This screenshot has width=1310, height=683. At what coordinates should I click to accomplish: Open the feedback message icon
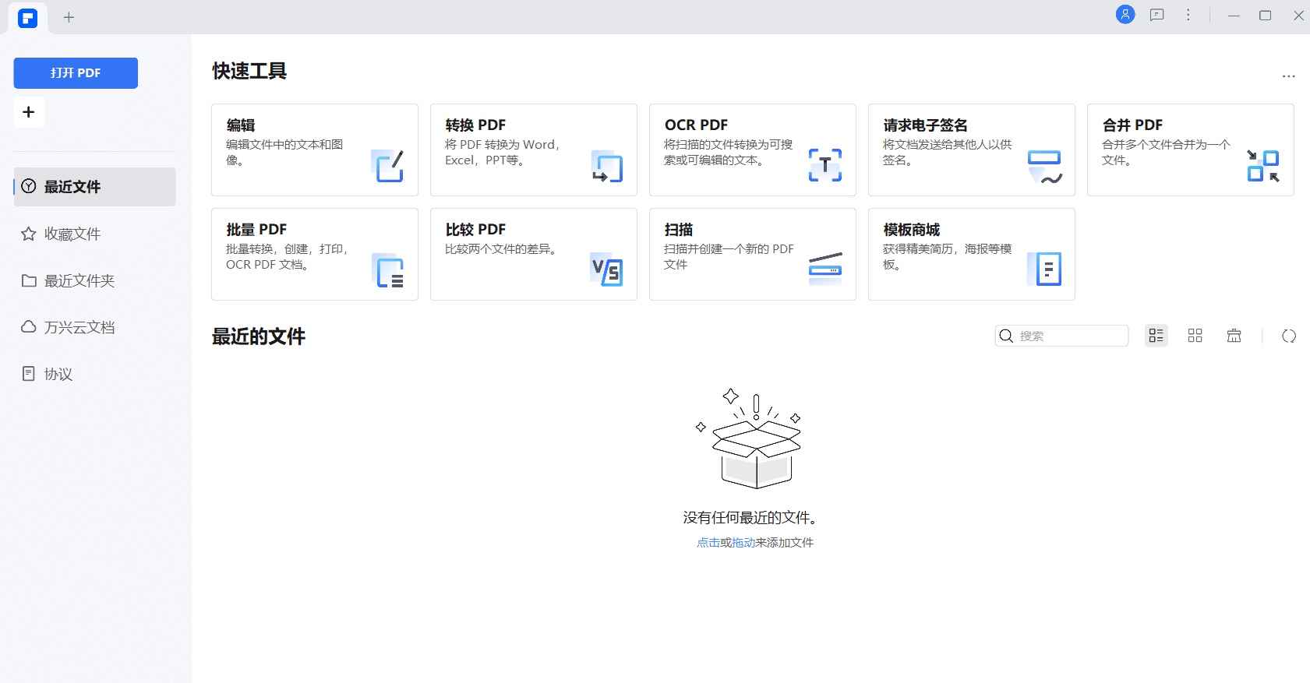pos(1156,15)
